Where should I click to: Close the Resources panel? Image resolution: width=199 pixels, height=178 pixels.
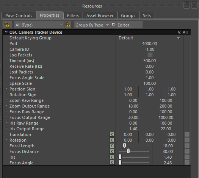pos(194,5)
